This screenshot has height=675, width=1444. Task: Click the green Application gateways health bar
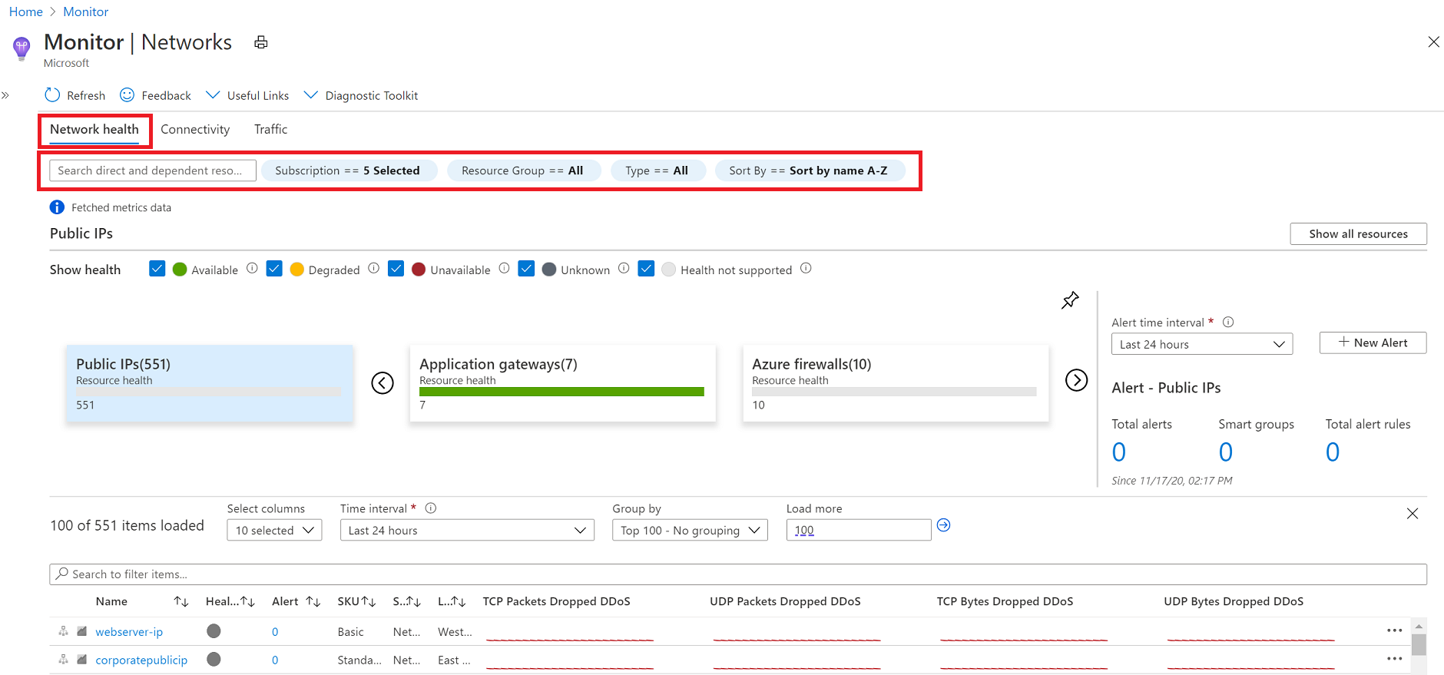tap(561, 392)
